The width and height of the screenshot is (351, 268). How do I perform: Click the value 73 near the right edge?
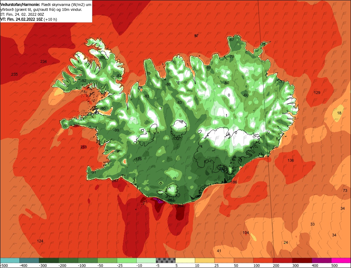(345, 190)
